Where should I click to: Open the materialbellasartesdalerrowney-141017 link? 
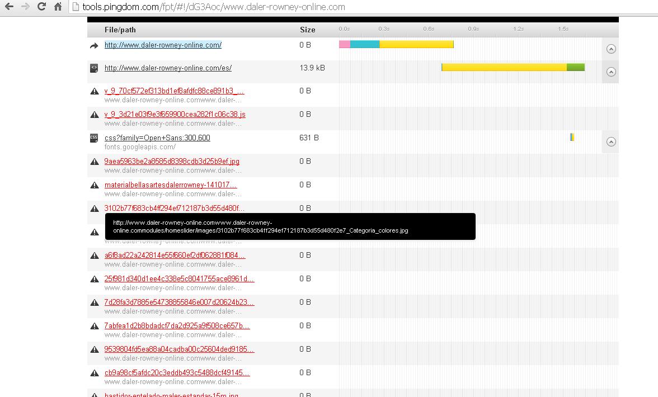coord(171,185)
